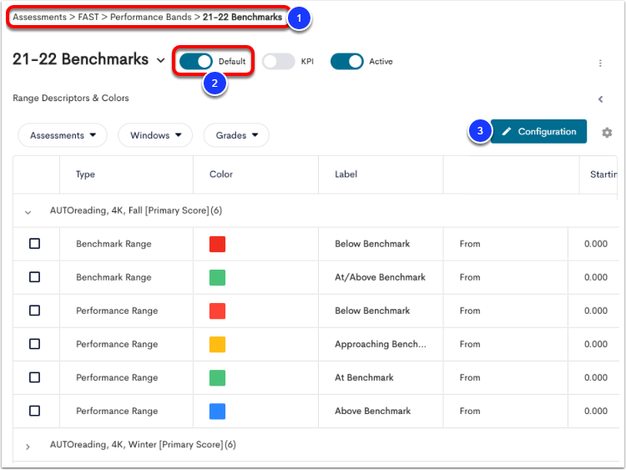Click the 'At/Above Benchmark' label cell
The width and height of the screenshot is (626, 470).
380,277
